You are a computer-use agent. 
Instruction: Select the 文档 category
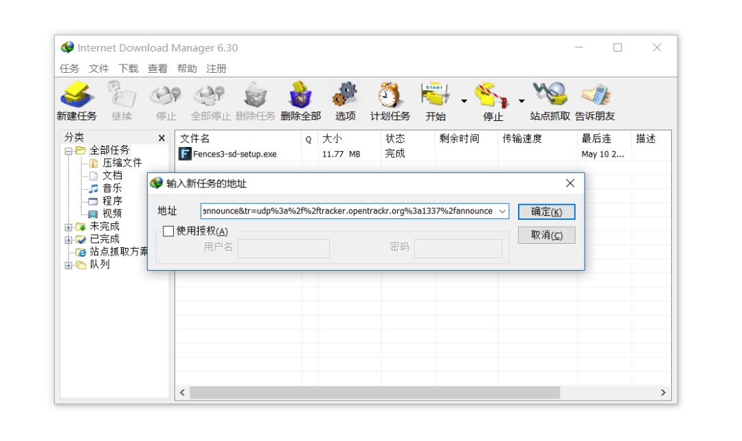[x=112, y=176]
